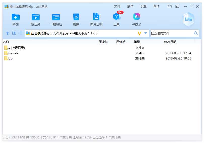Click the feedback message icon in title bar
Screen dimensions: 204x143
pyautogui.click(x=177, y=7)
